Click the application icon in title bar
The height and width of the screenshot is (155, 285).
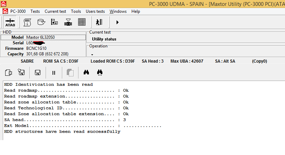click(x=3, y=4)
